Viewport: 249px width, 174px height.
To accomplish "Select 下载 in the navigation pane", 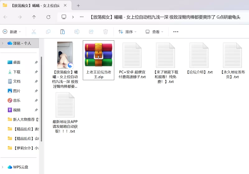I will [x=16, y=72].
